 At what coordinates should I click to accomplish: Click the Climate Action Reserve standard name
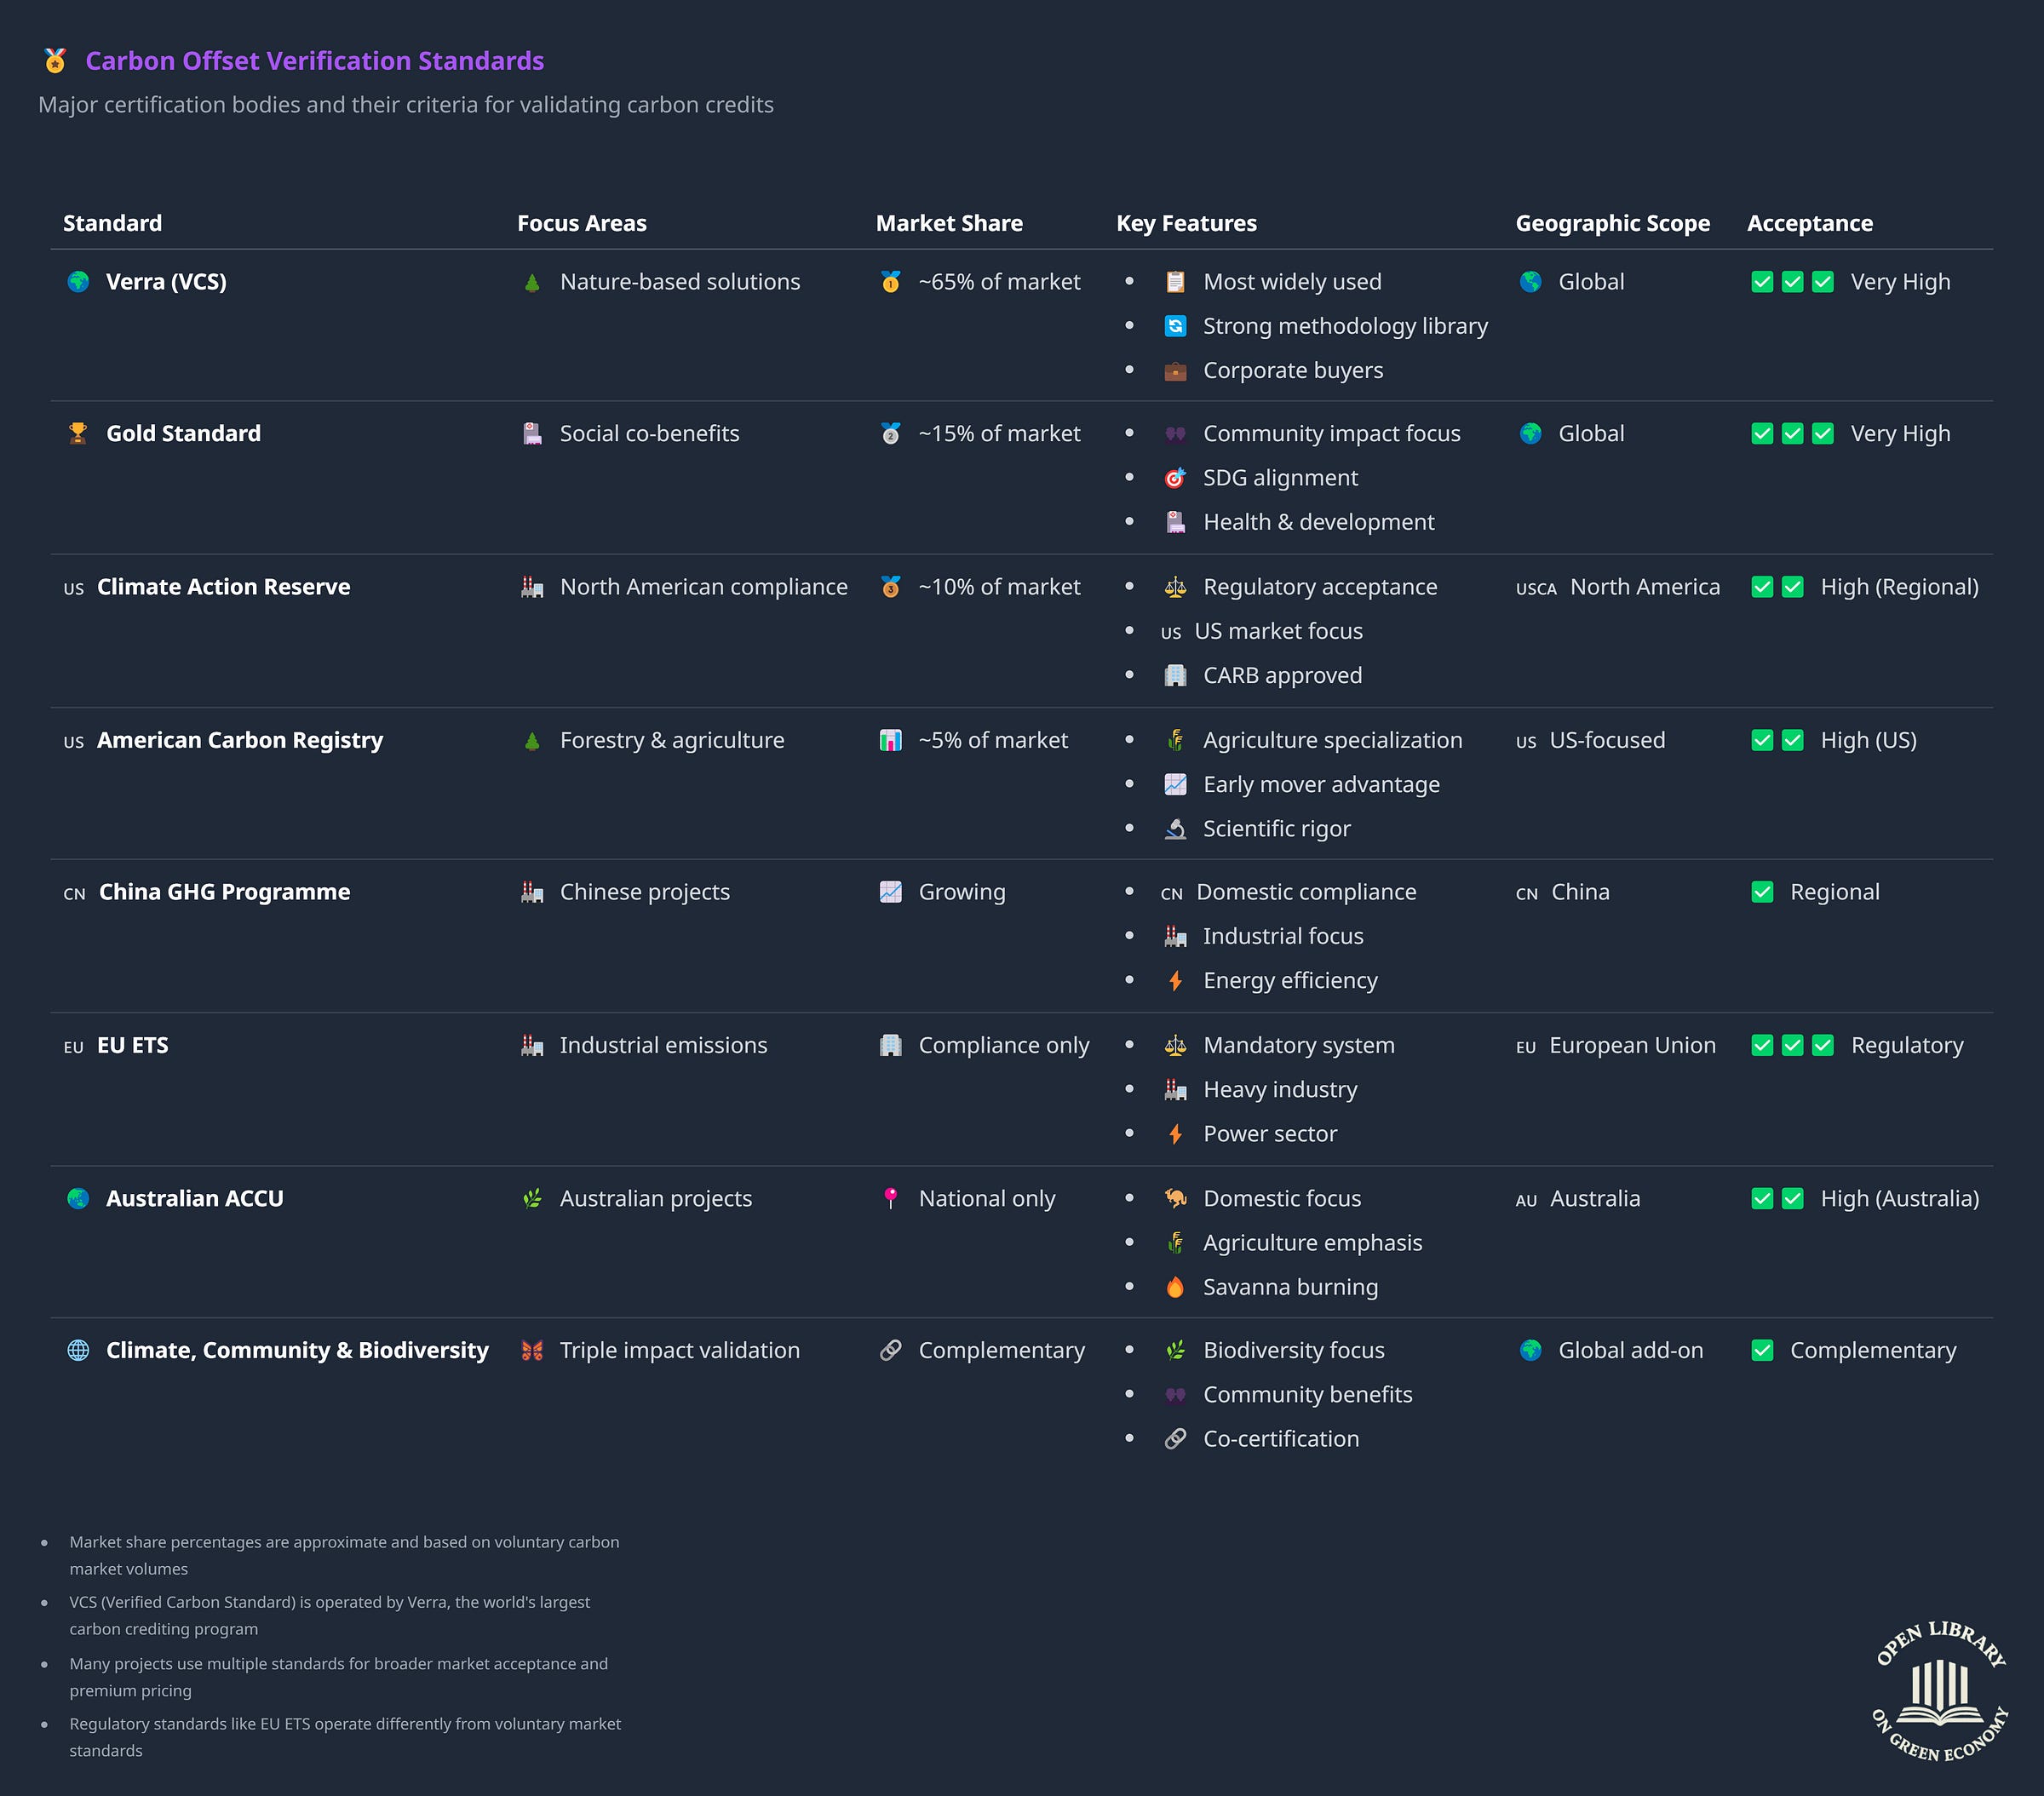tap(223, 587)
